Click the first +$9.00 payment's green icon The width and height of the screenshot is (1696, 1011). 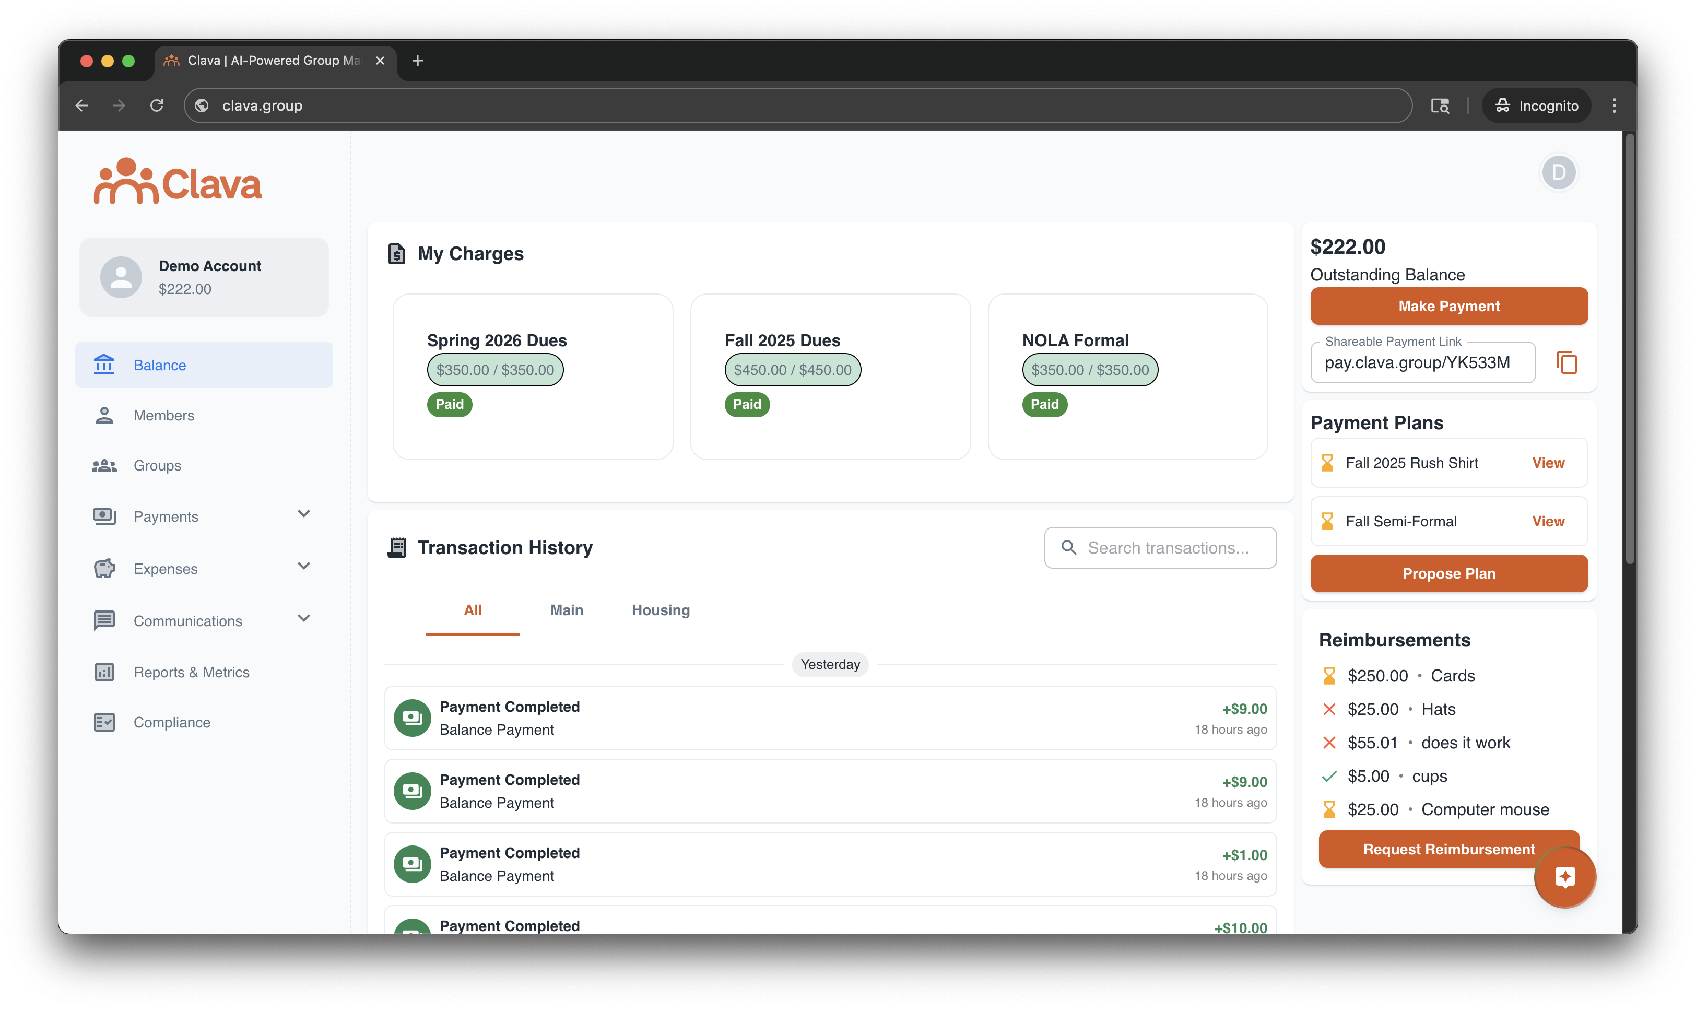click(412, 718)
